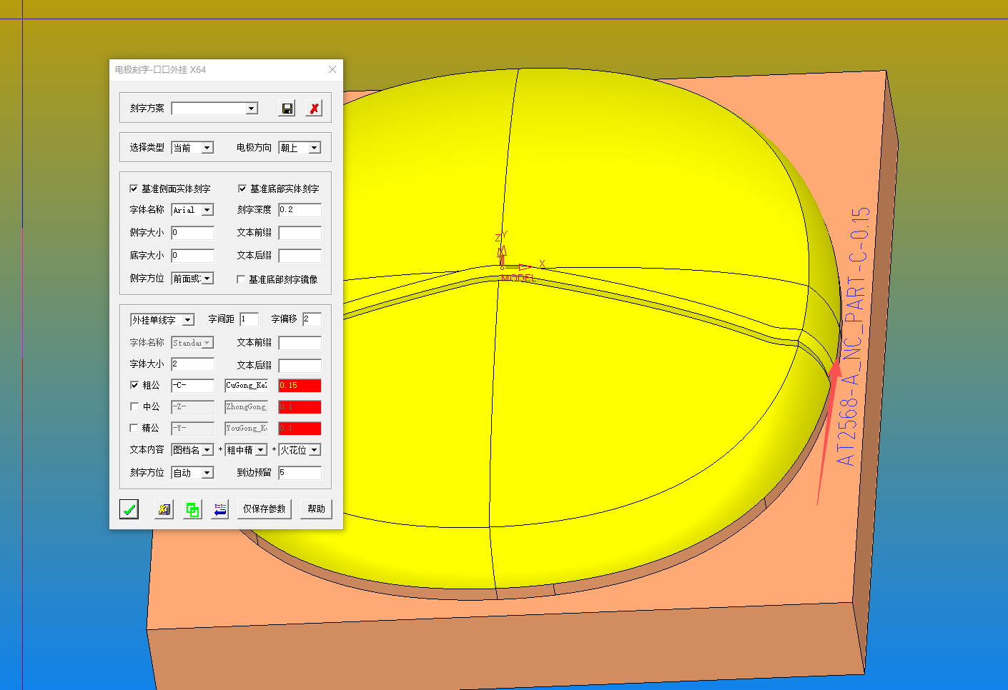This screenshot has width=1008, height=690.
Task: Click the green overlapping squares icon
Action: pyautogui.click(x=192, y=509)
